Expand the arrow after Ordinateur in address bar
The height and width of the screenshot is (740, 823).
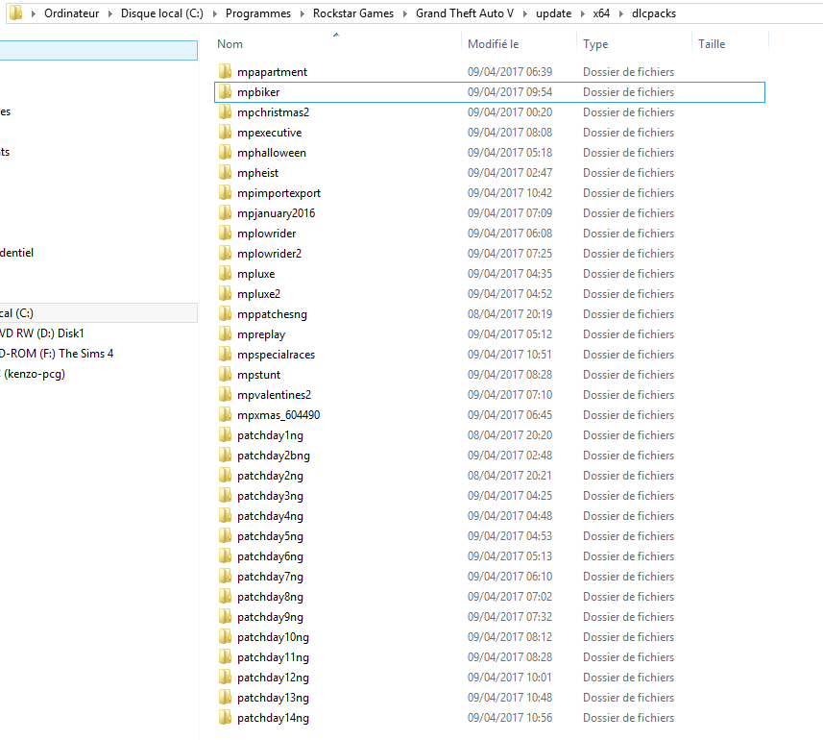point(110,13)
